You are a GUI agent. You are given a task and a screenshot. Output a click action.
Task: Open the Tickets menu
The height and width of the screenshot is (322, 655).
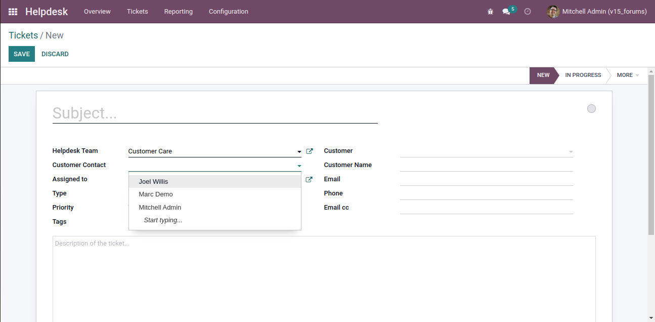pyautogui.click(x=138, y=11)
